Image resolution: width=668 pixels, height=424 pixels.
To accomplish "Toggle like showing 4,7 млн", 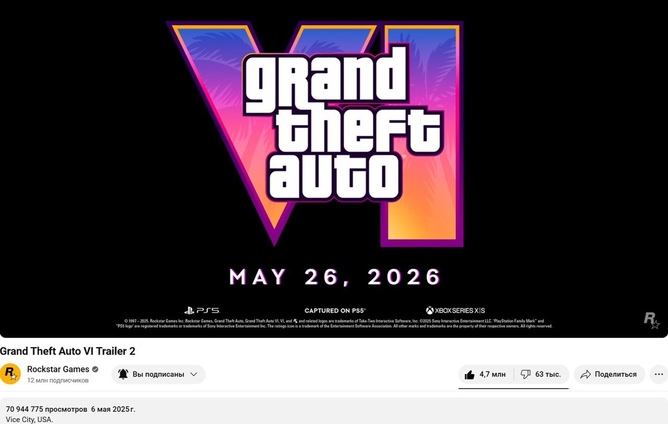I will 486,374.
